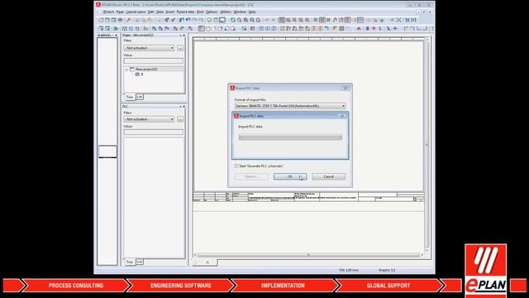529x298 pixels.
Task: Switch PLC navigator to Tree tab
Action: coord(130,262)
